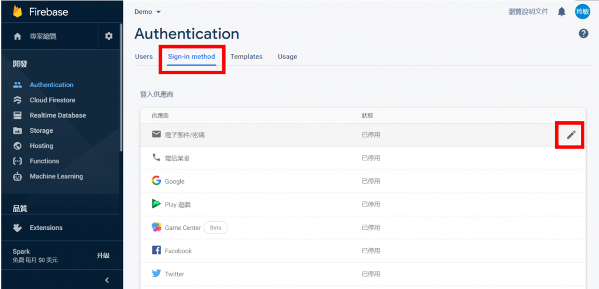Open the Demo project dropdown
Image resolution: width=599 pixels, height=289 pixels.
[x=148, y=12]
